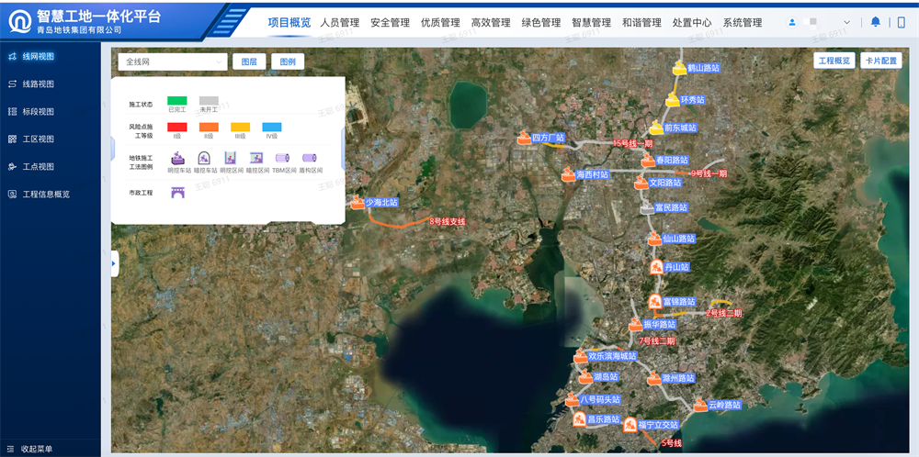Open the 全线网 network dropdown
This screenshot has height=457, width=919.
[172, 62]
